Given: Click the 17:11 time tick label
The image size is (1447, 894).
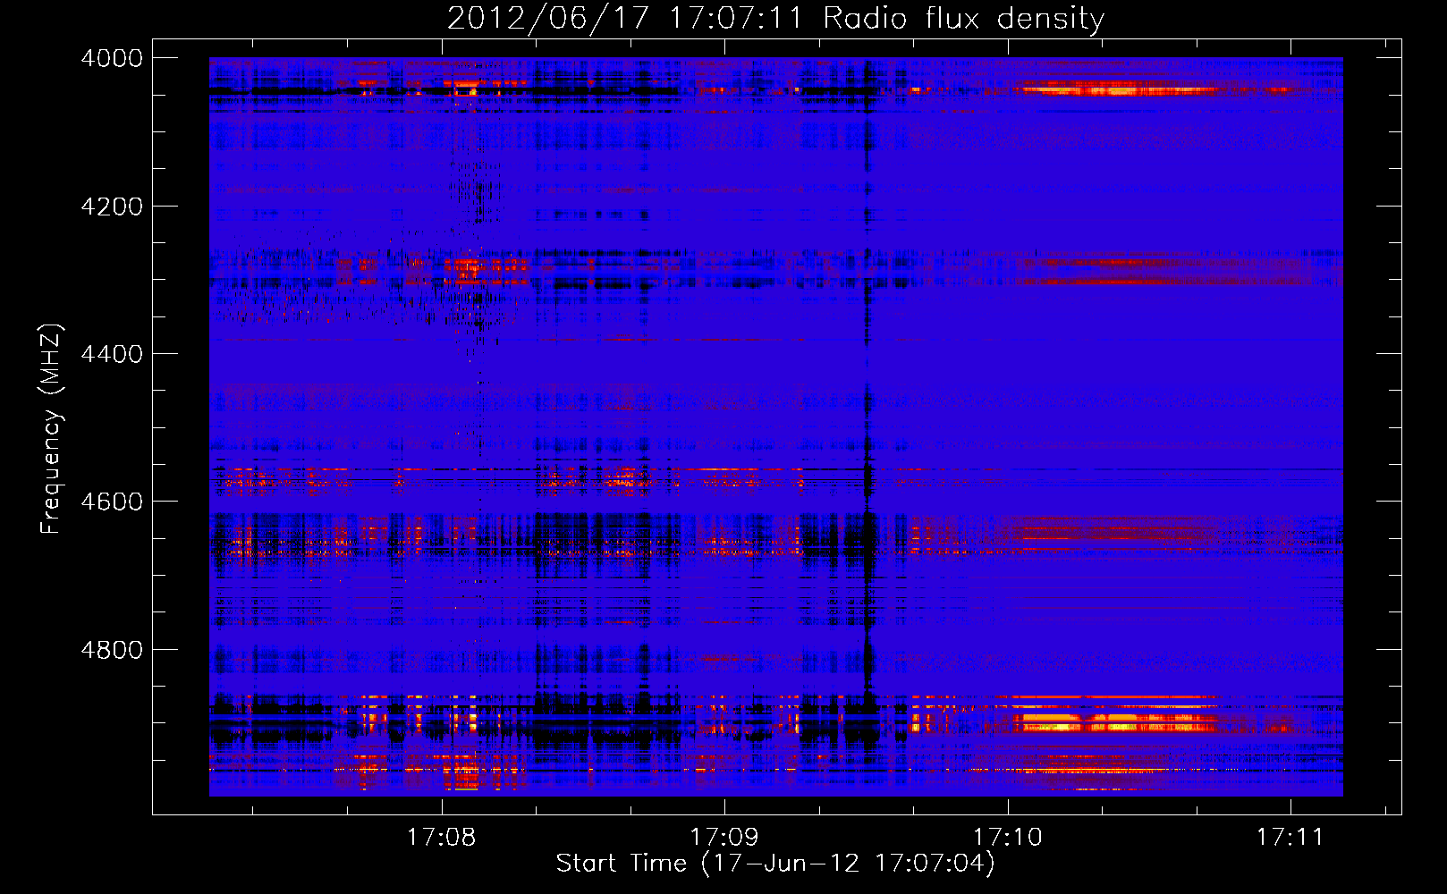Looking at the screenshot, I should pos(1290,837).
